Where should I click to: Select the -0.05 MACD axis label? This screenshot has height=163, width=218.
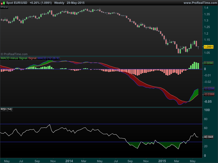tap(208, 102)
